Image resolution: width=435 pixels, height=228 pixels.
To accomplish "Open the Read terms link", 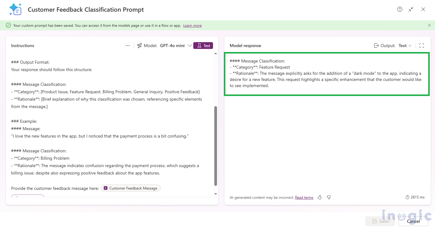I will [x=304, y=198].
